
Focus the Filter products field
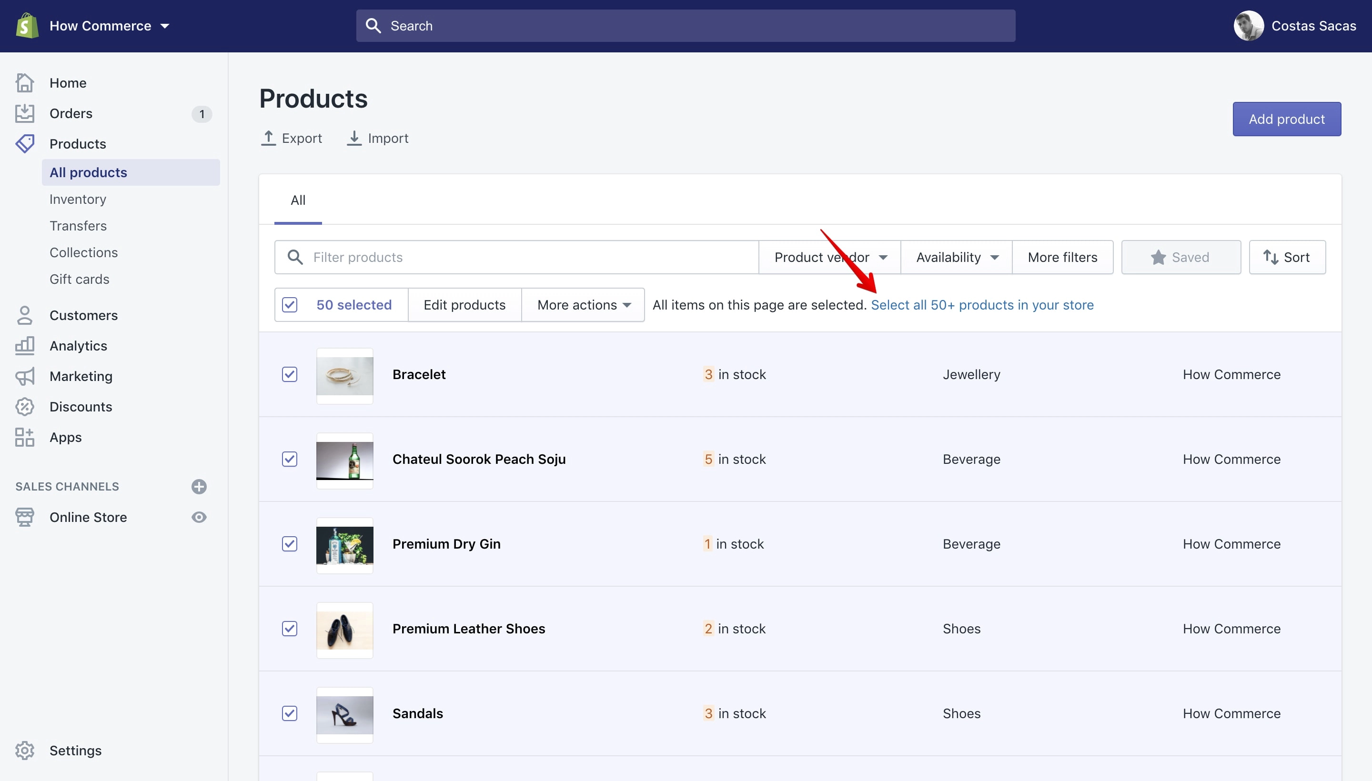tap(516, 257)
